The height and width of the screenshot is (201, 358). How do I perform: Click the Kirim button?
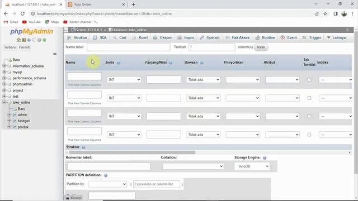261,47
